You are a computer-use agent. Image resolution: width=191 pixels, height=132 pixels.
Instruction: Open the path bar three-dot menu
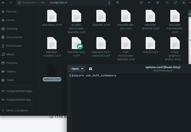[x=109, y=3]
